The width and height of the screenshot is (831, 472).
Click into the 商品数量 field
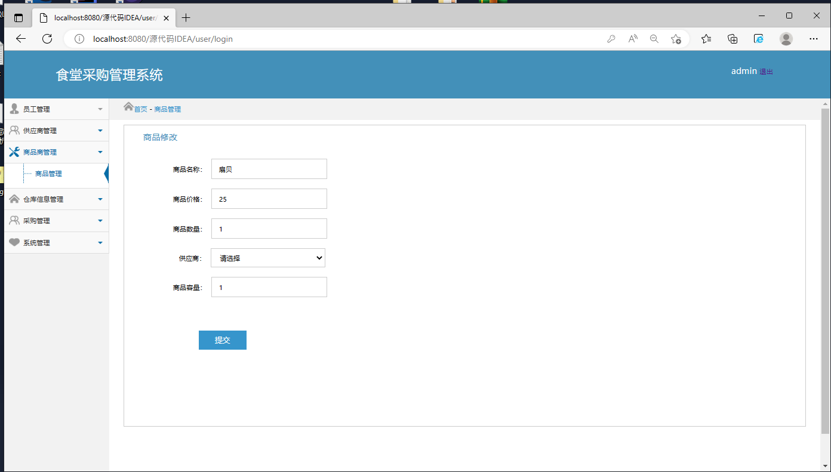tap(269, 229)
